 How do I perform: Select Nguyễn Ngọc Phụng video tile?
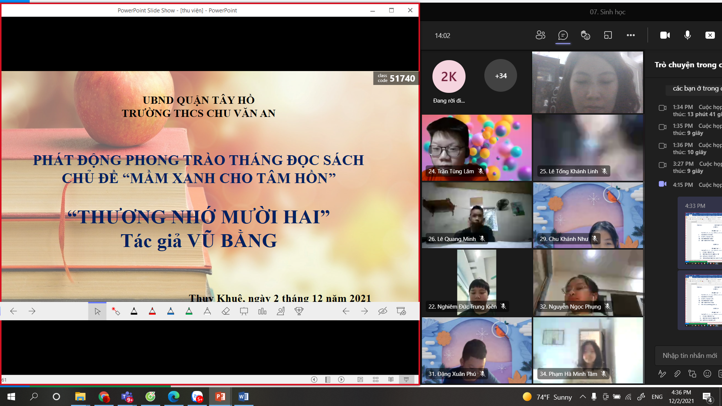click(x=588, y=283)
